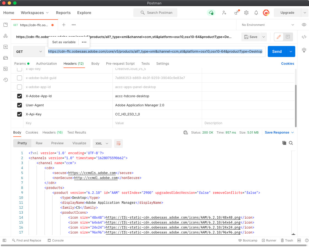Viewport: 309px width, 247px height.
Task: Uncheck the X-Adobe-App-Id header
Action: coord(19,96)
